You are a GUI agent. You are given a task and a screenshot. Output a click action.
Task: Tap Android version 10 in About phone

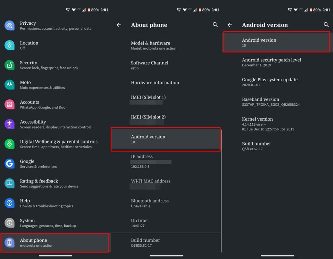coord(166,139)
